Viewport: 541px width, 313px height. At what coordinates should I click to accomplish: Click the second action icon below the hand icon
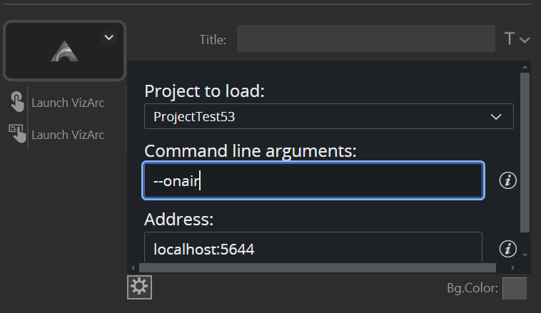coord(16,134)
